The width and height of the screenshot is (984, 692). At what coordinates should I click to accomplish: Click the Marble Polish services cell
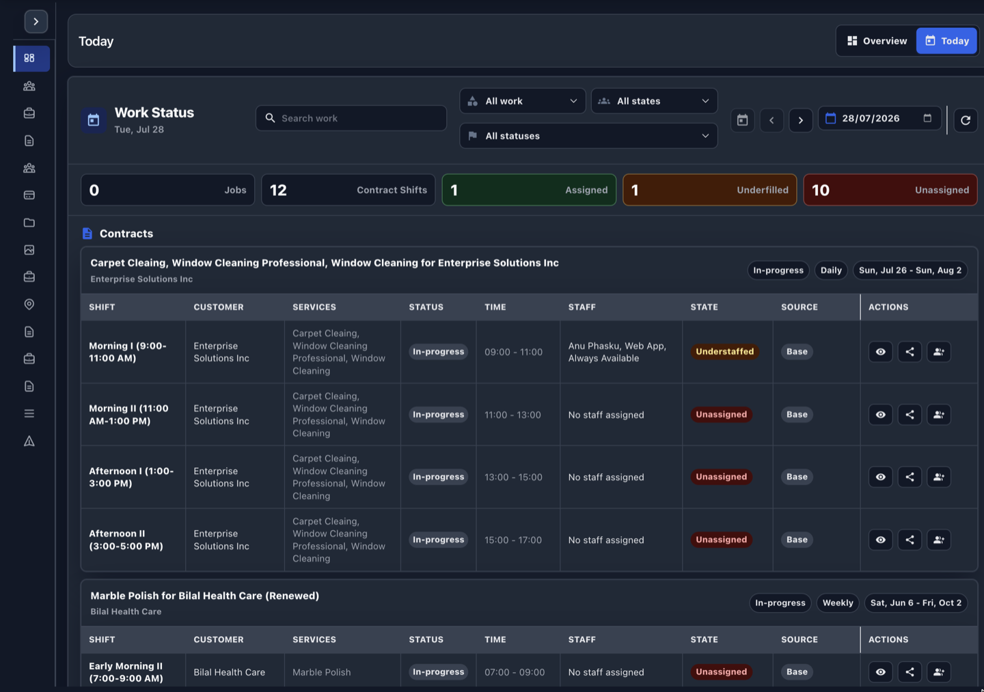coord(342,672)
